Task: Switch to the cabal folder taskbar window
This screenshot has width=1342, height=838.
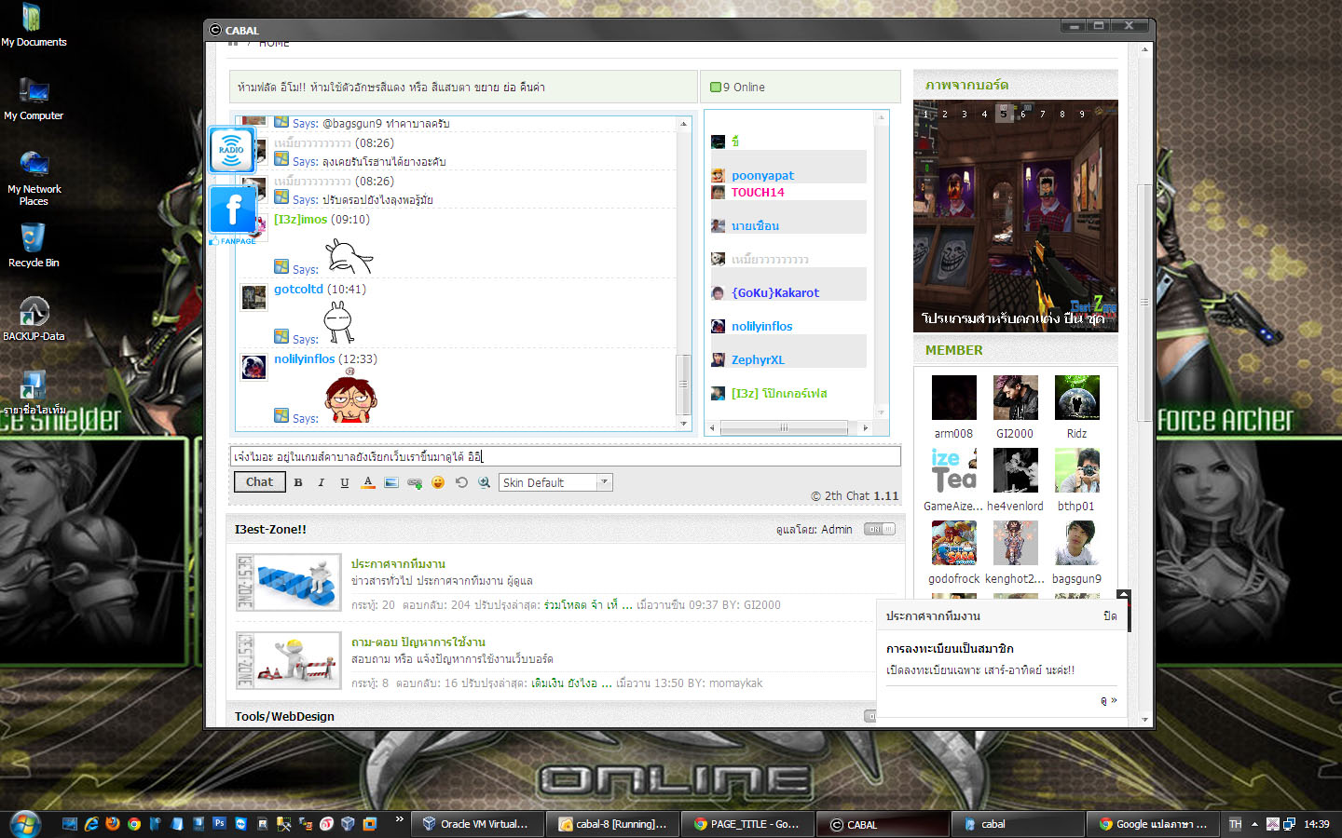Action: click(1020, 824)
